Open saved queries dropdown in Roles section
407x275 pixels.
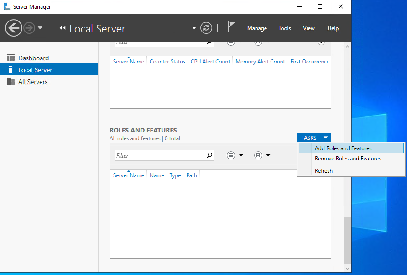point(262,155)
